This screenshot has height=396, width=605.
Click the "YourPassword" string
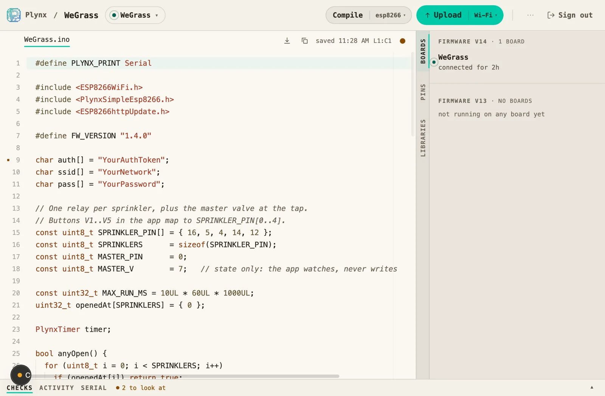coord(129,184)
